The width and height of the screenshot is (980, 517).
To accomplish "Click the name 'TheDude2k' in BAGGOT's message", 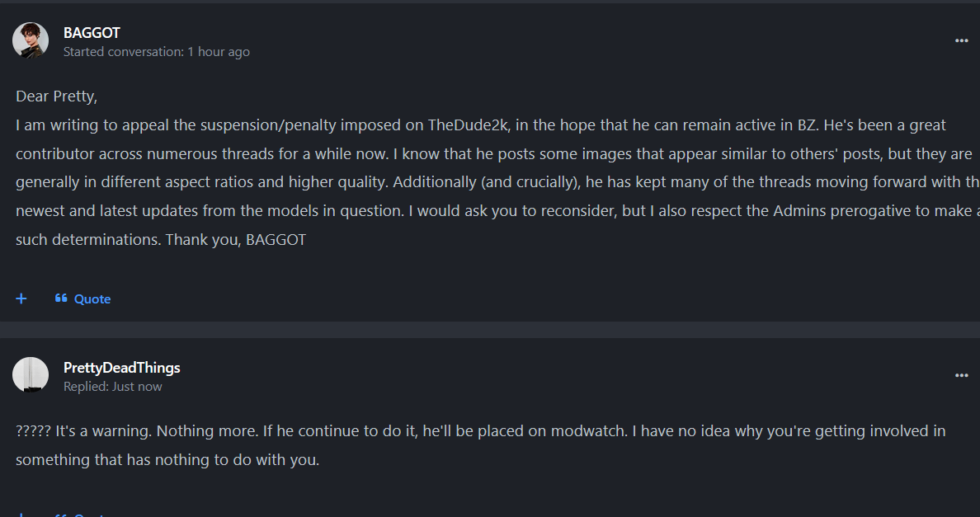I will click(468, 126).
